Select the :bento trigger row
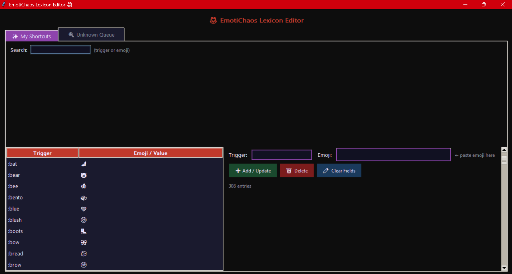This screenshot has height=274, width=512. 115,198
